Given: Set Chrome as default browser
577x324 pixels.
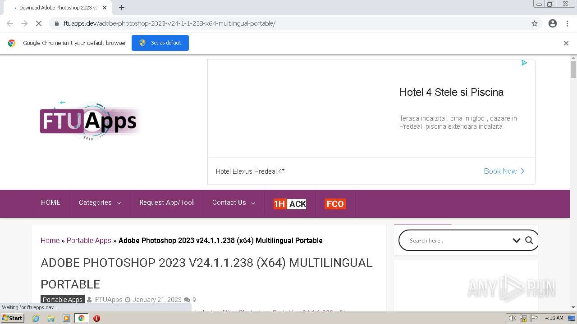Looking at the screenshot, I should click(160, 43).
